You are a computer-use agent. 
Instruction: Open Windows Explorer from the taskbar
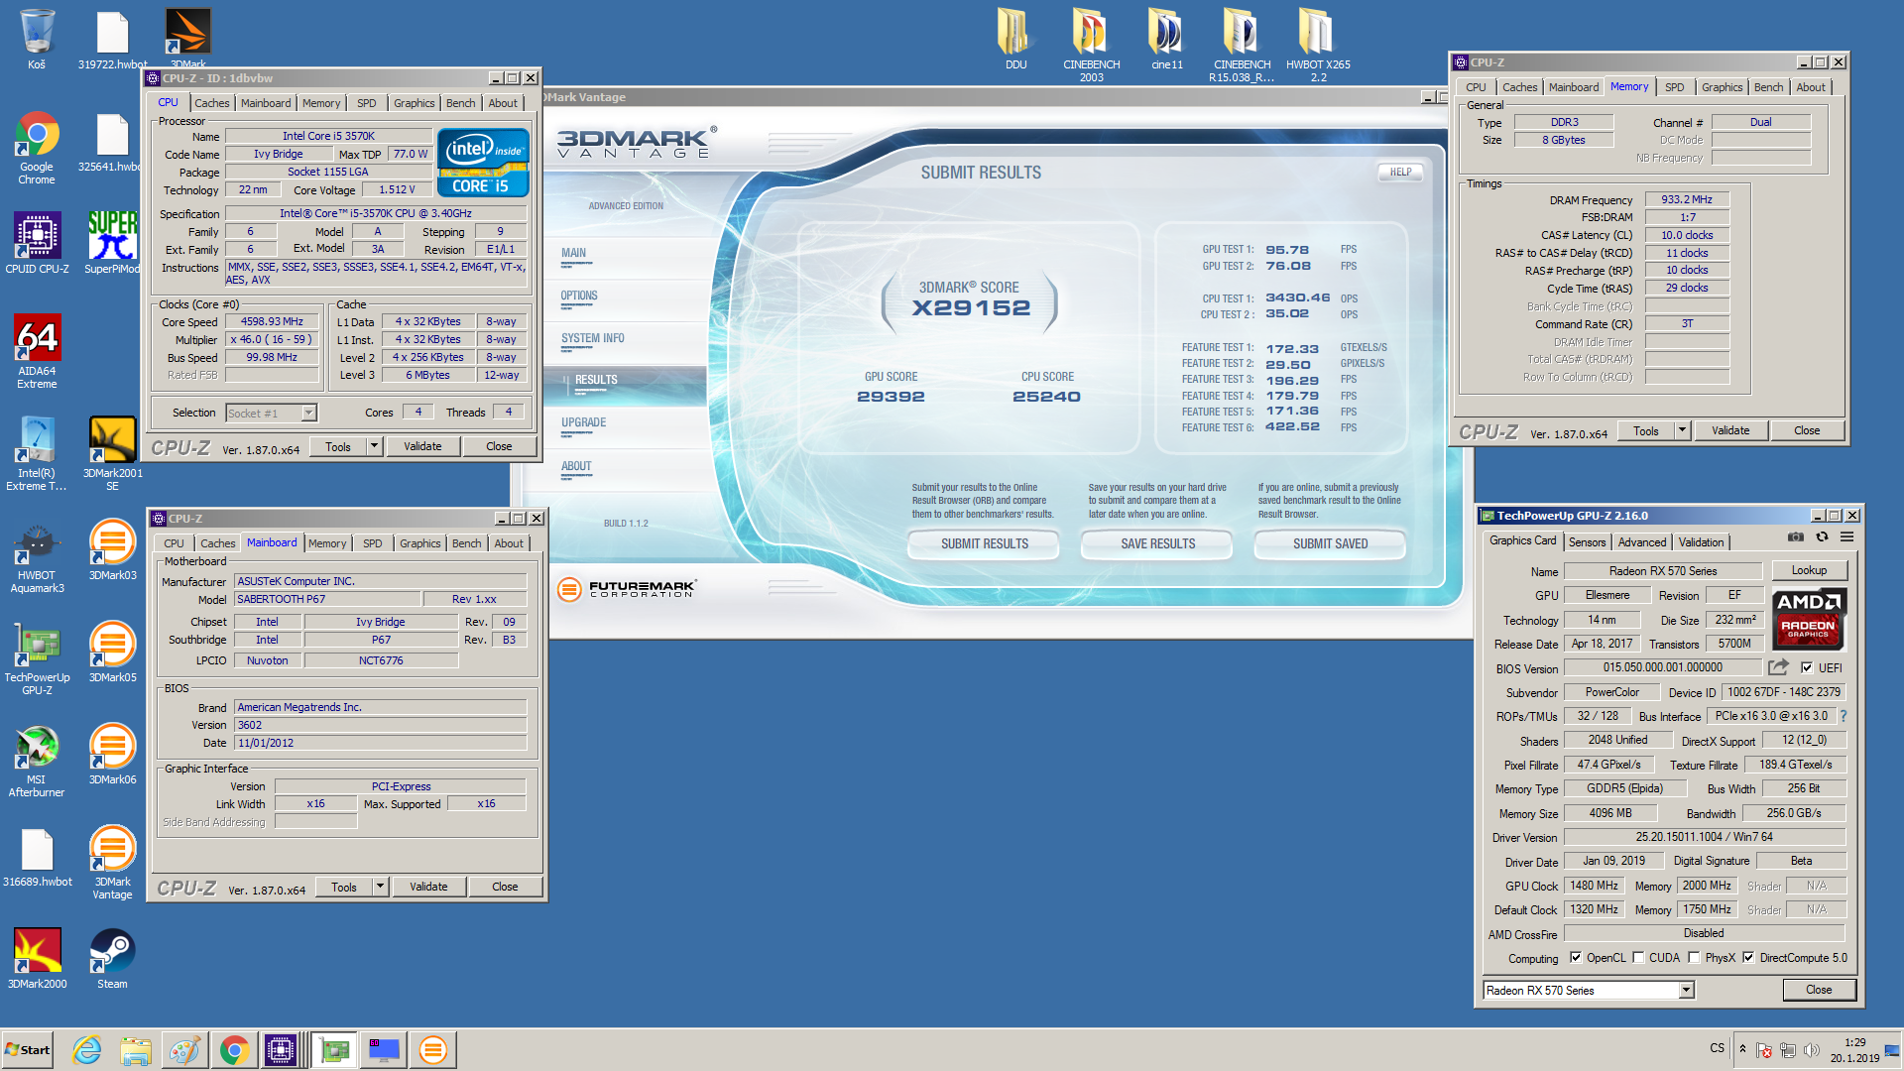[136, 1049]
